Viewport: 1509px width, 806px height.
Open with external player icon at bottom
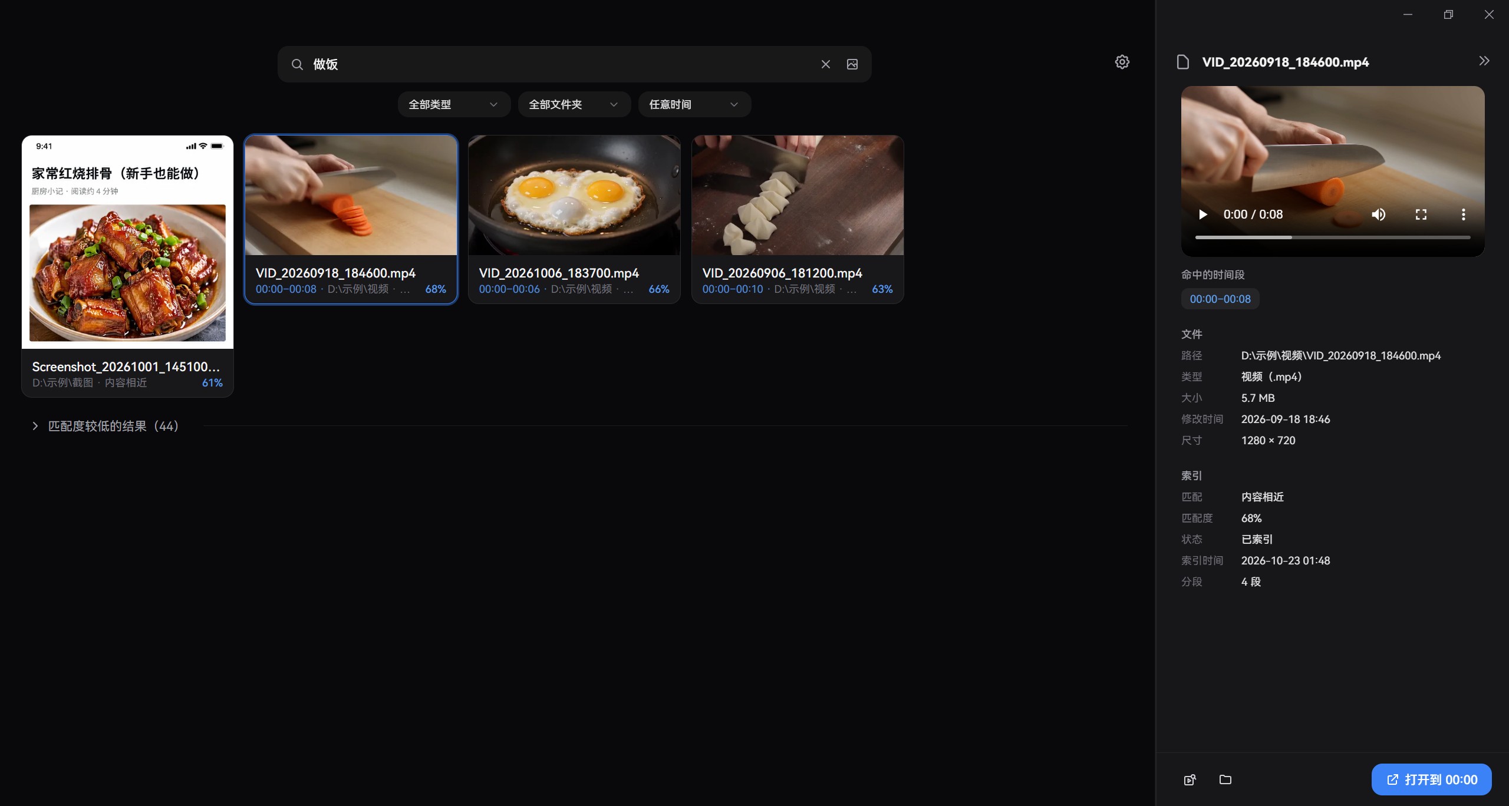point(1190,779)
